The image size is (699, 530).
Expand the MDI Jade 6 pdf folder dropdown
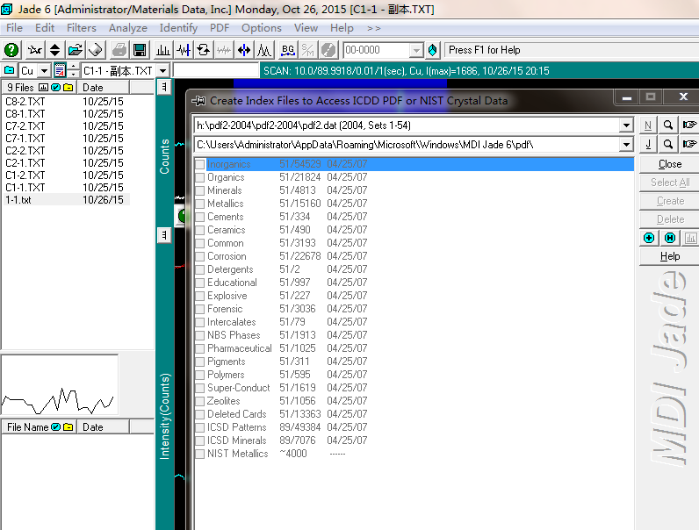(x=626, y=144)
